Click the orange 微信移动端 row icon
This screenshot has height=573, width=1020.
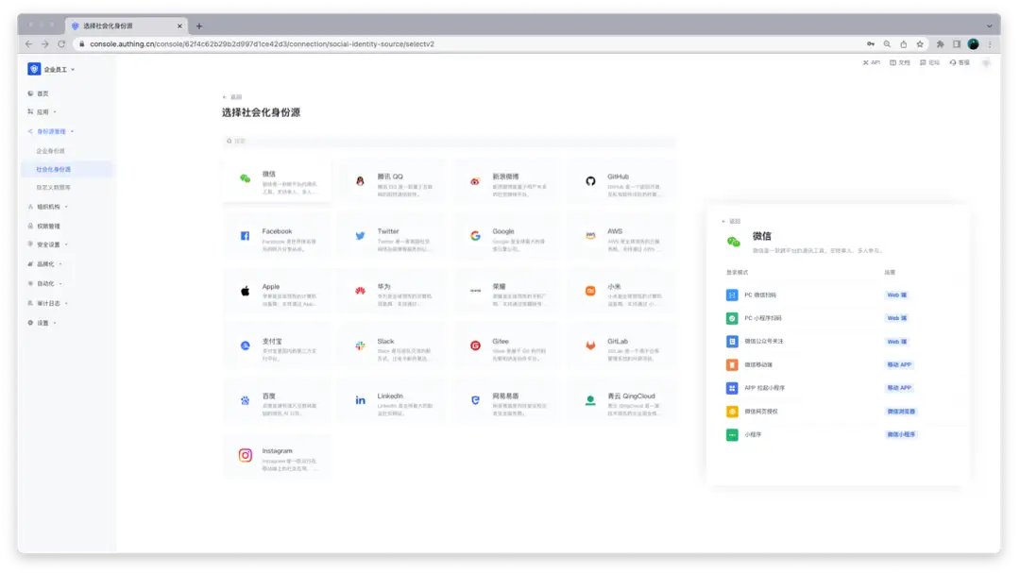[732, 365]
